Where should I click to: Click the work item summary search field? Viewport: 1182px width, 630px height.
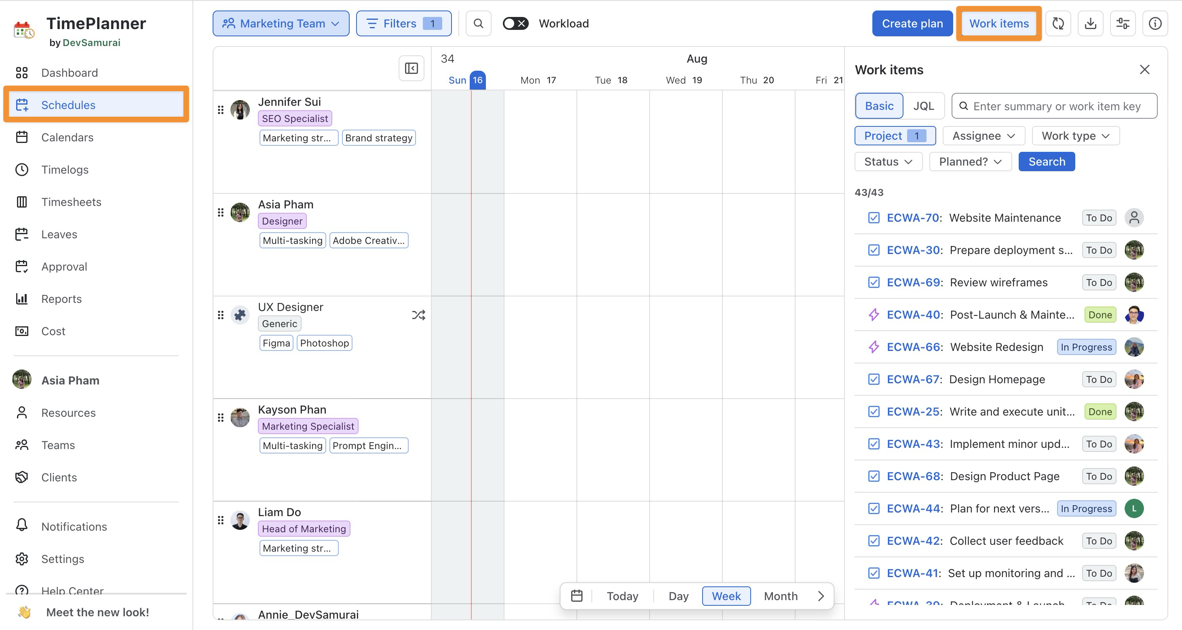(x=1054, y=106)
